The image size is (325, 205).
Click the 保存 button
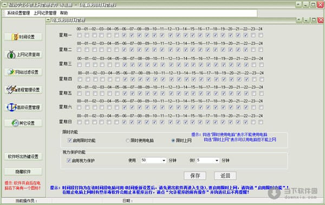[195, 176]
